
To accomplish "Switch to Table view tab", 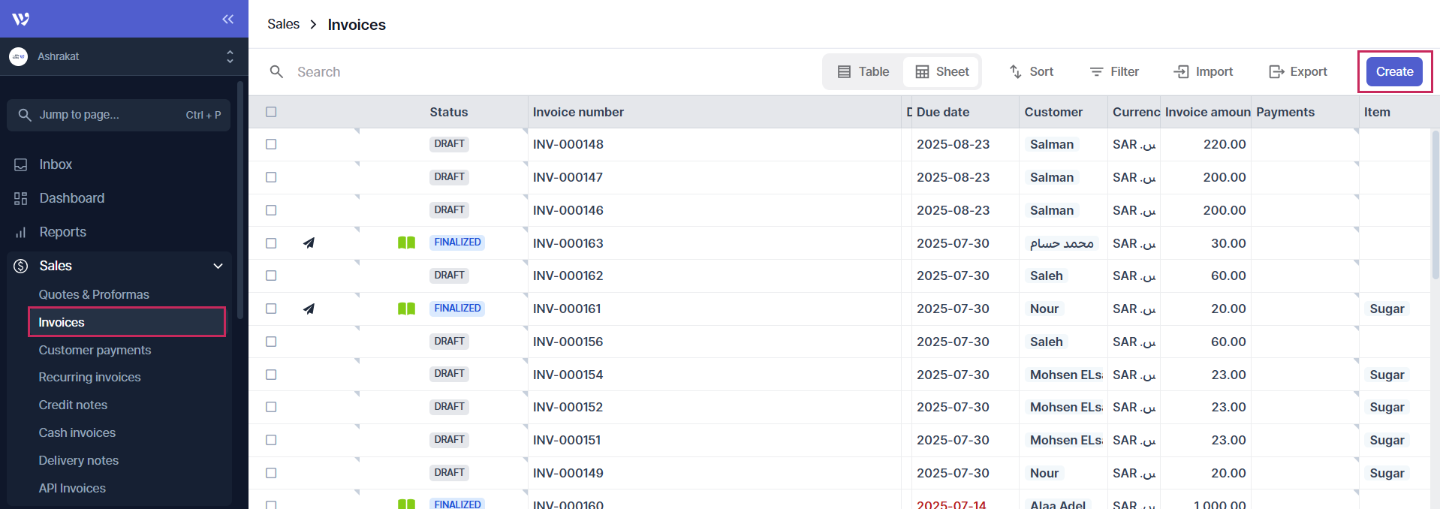I will [863, 71].
